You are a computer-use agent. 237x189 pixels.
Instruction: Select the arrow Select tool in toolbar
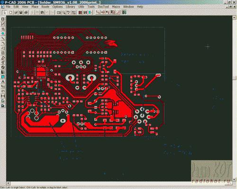(4, 12)
